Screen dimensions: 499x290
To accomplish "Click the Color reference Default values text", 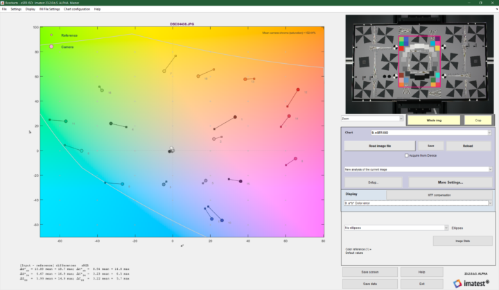I will (x=358, y=251).
